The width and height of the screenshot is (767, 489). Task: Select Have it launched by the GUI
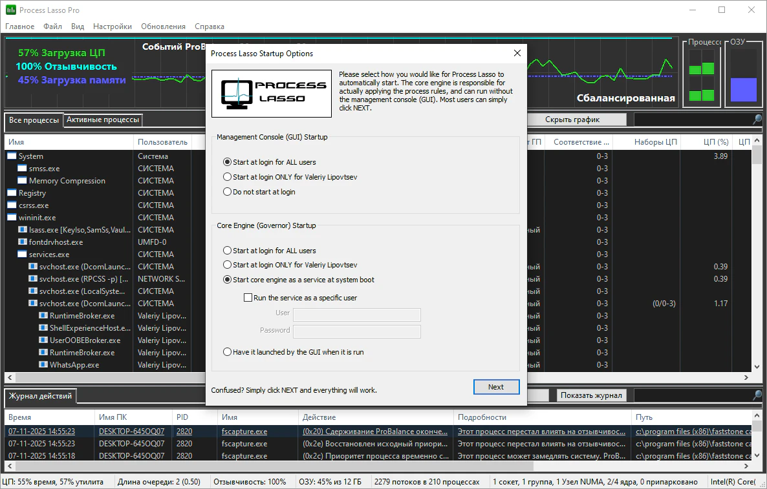(294, 351)
